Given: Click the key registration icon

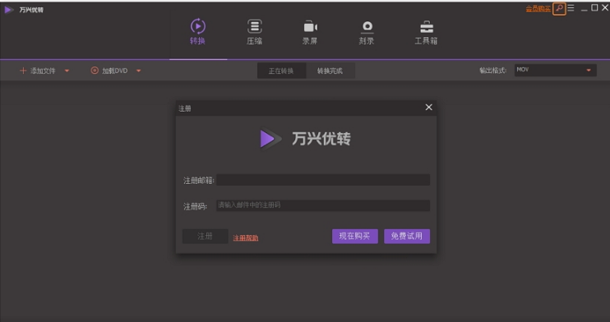Looking at the screenshot, I should coord(559,8).
